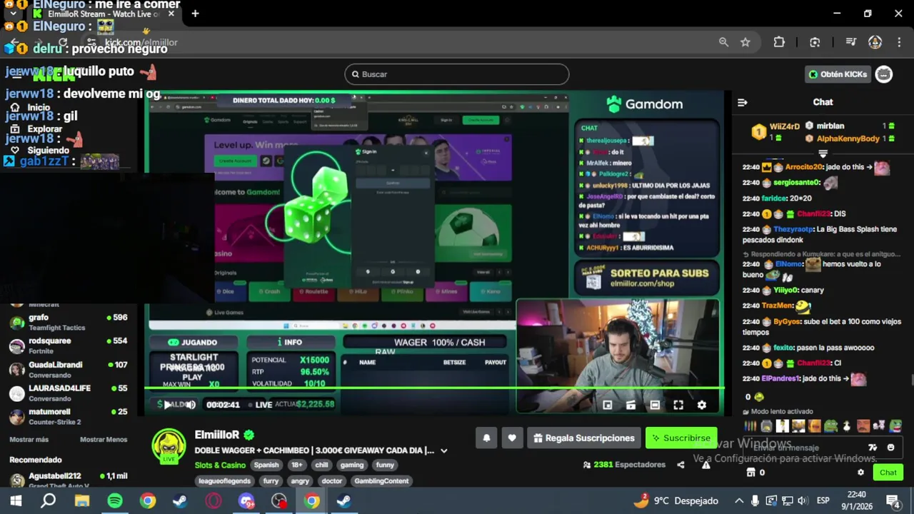Image resolution: width=914 pixels, height=514 pixels.
Task: Open chat settings gear
Action: click(860, 473)
